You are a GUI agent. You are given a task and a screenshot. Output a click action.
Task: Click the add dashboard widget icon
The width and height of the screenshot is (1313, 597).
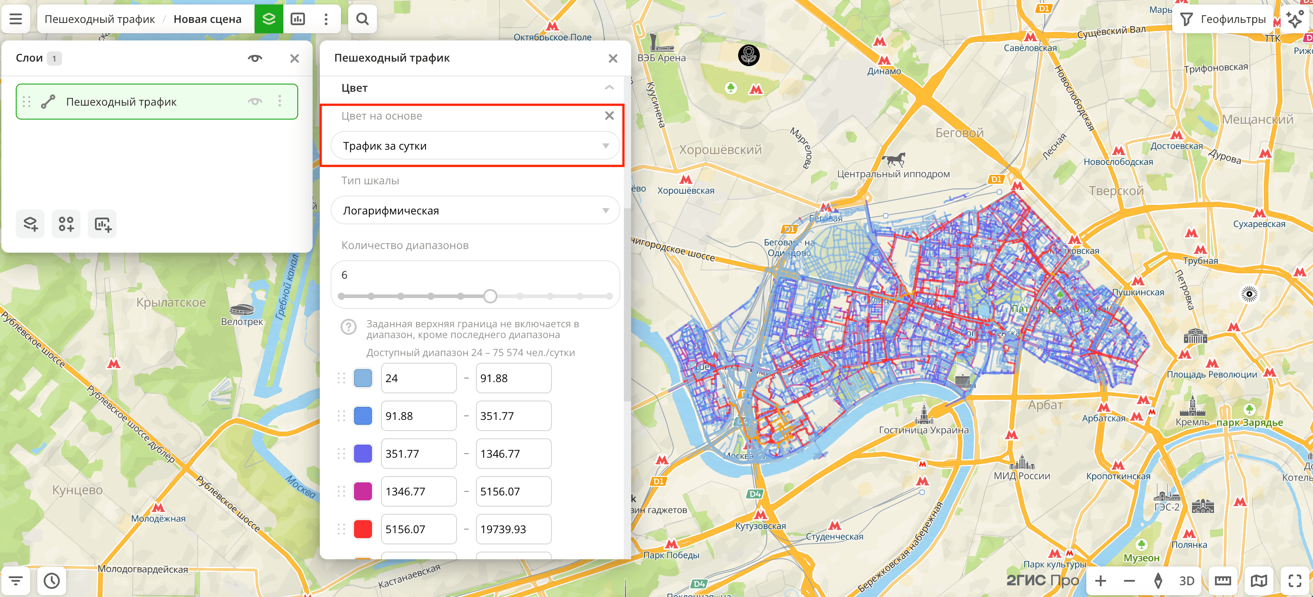pos(103,223)
